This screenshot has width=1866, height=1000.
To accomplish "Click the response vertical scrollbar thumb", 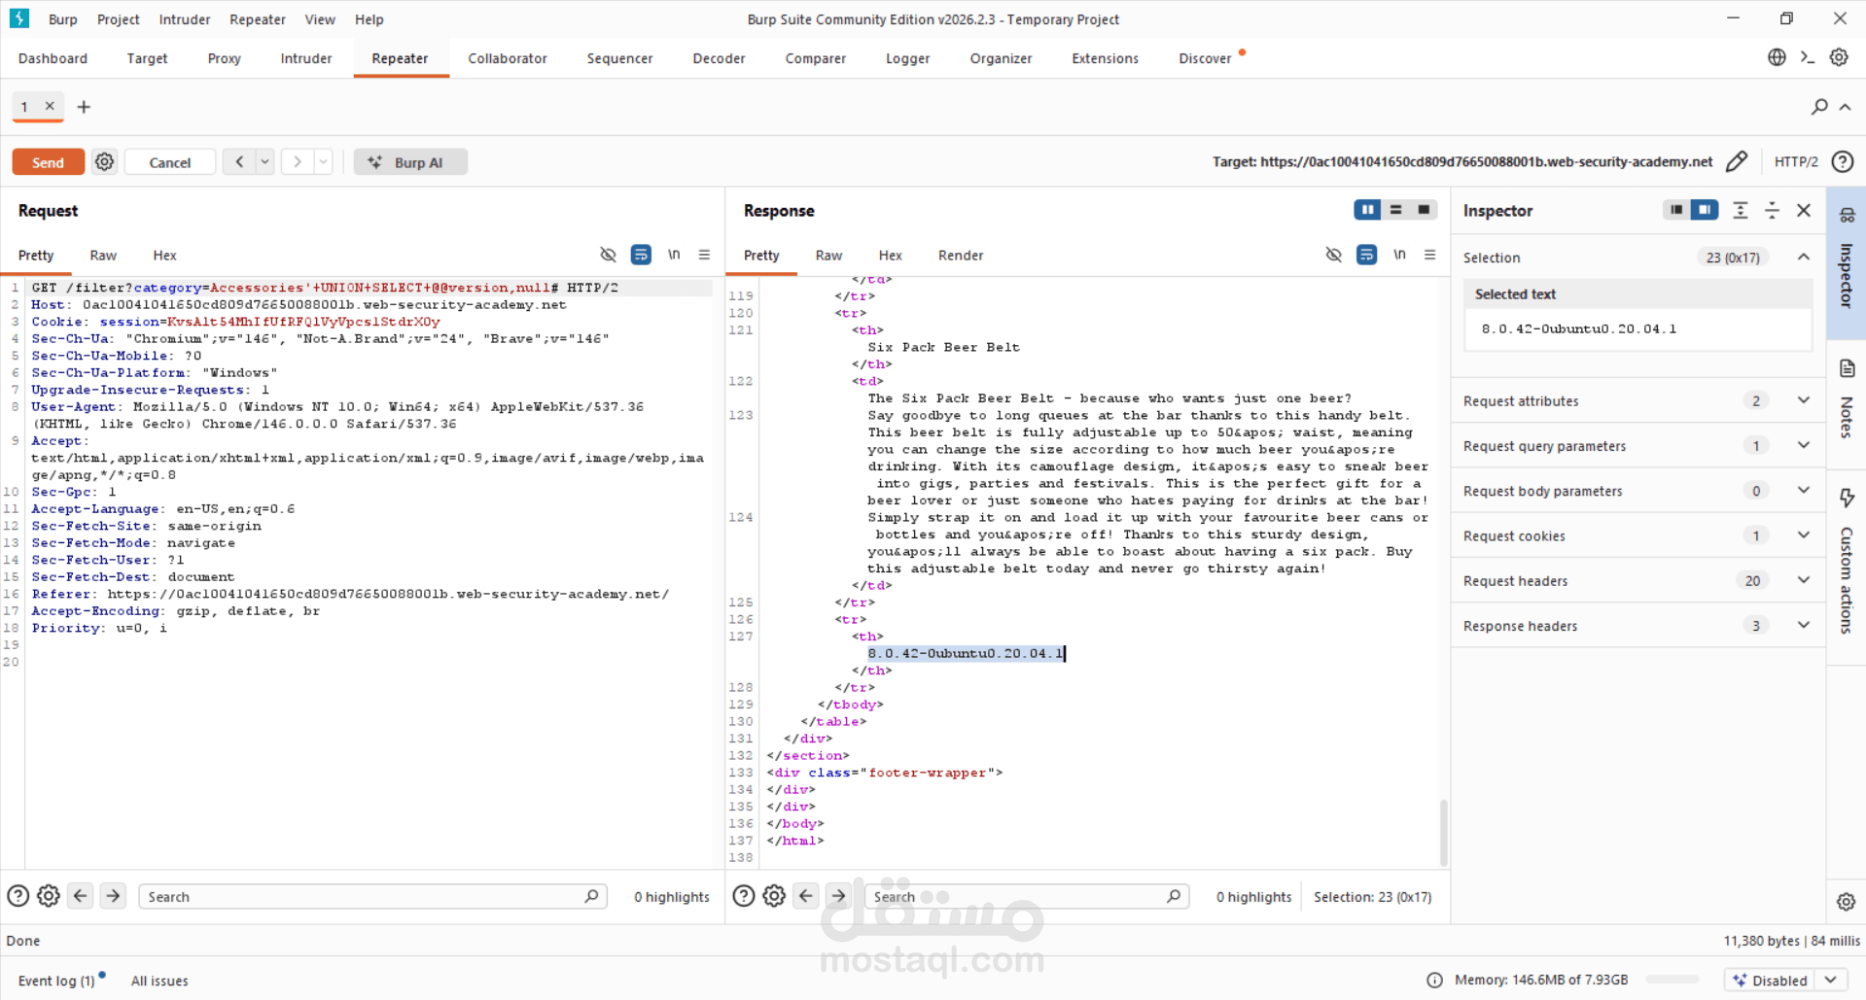I will click(1443, 832).
